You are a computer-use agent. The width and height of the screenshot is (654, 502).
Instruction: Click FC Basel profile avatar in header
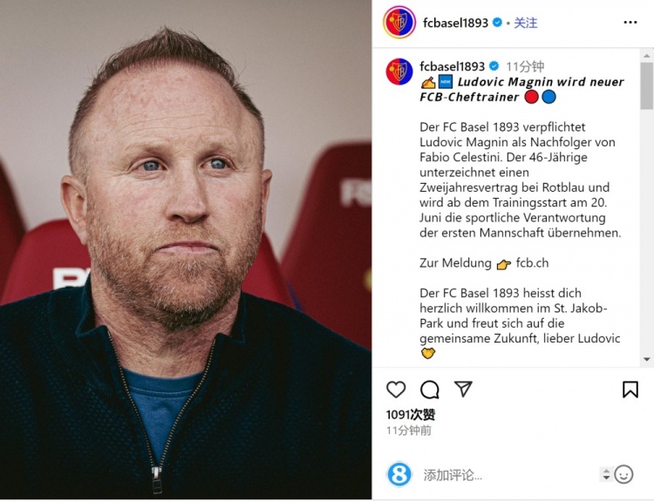tap(399, 22)
